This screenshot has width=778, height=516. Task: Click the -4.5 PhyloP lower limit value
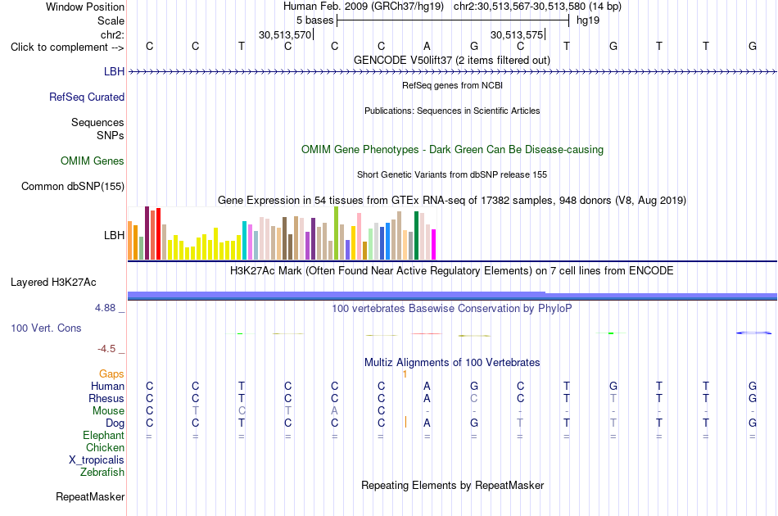point(106,349)
